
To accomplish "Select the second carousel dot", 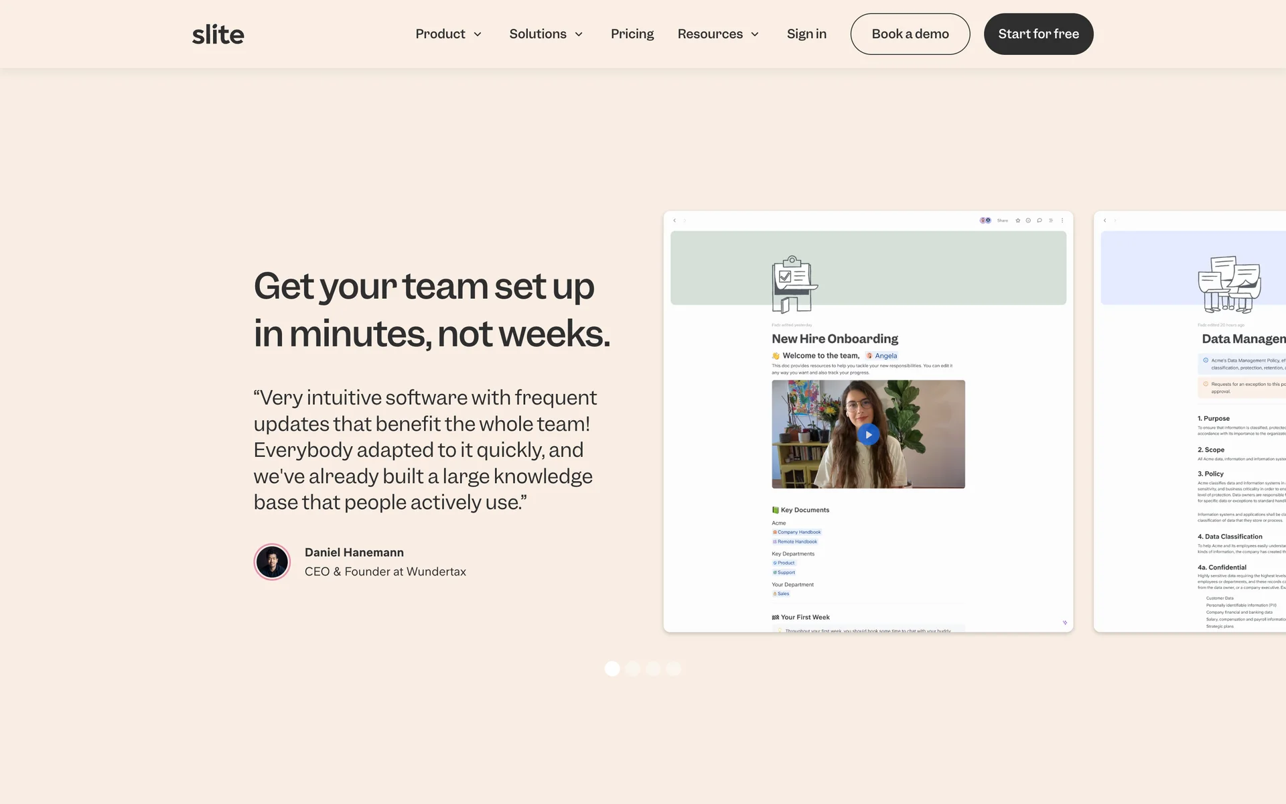I will click(632, 669).
